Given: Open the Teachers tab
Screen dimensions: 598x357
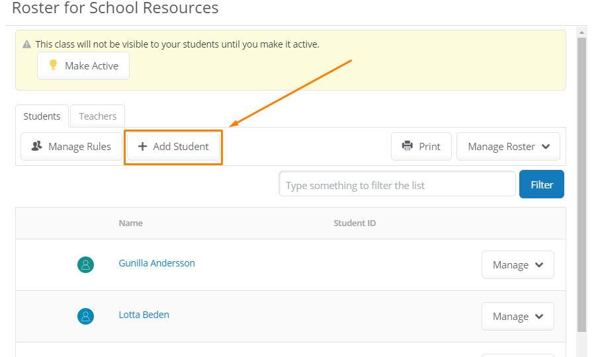Looking at the screenshot, I should (x=98, y=116).
